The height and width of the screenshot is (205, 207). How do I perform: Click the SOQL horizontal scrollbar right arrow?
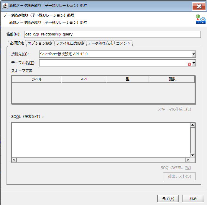(188, 160)
